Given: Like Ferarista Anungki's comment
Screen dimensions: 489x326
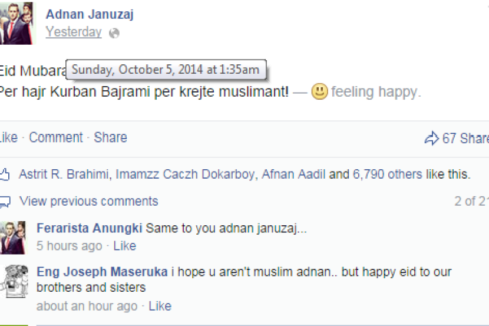Looking at the screenshot, I should tap(125, 246).
